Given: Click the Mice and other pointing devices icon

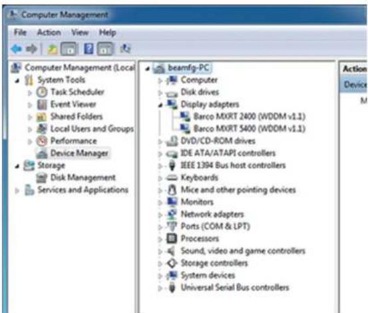Looking at the screenshot, I should [172, 190].
